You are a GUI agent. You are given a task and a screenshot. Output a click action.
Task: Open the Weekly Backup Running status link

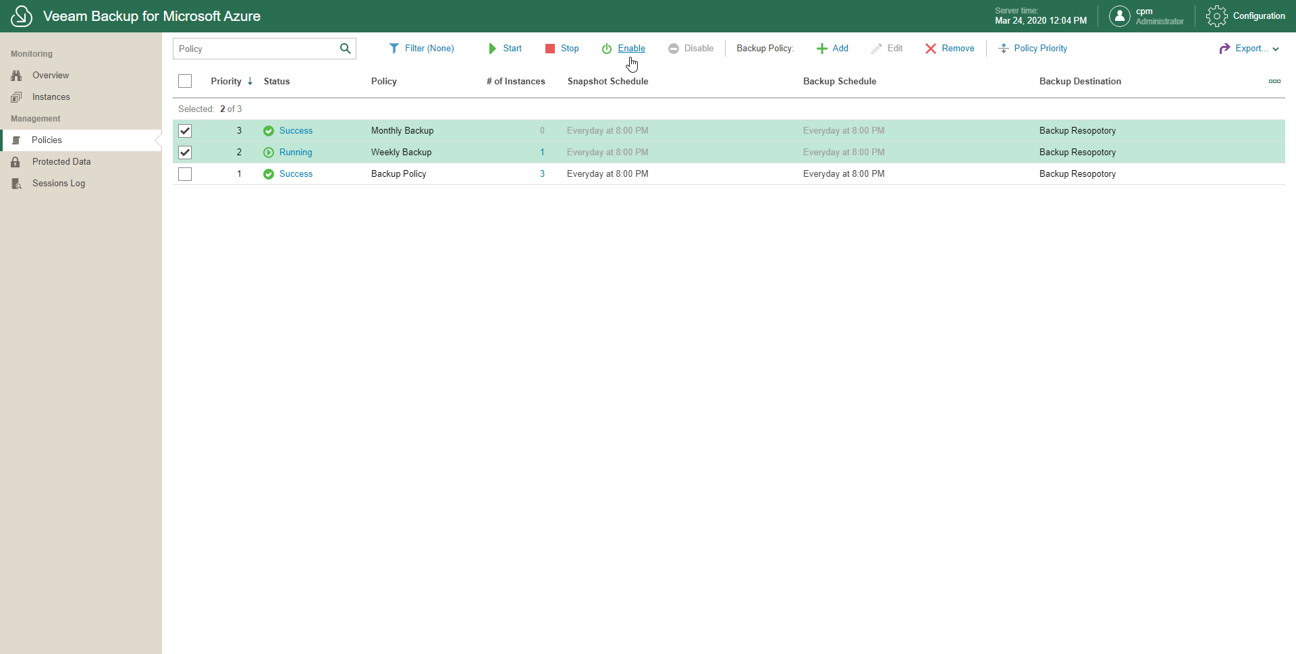click(296, 153)
